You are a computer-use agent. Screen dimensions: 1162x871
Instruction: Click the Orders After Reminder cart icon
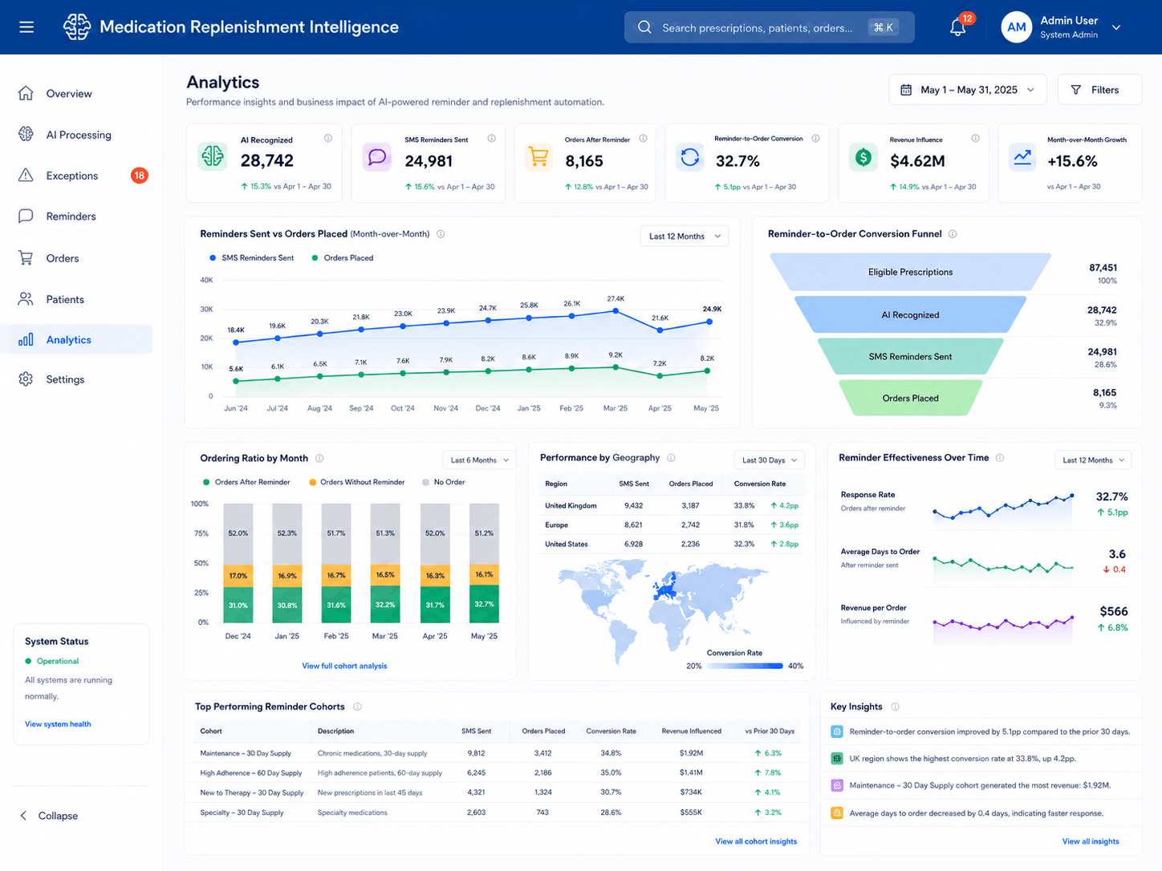pyautogui.click(x=538, y=156)
